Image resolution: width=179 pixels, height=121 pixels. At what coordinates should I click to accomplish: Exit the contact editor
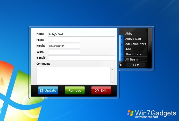[x=101, y=90]
